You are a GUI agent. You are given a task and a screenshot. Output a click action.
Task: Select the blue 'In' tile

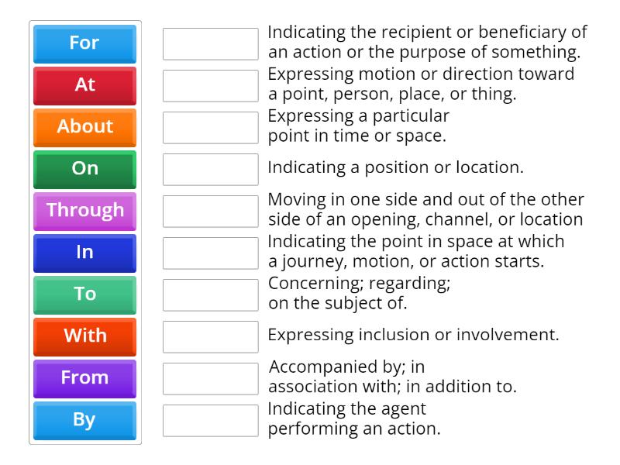pyautogui.click(x=83, y=253)
